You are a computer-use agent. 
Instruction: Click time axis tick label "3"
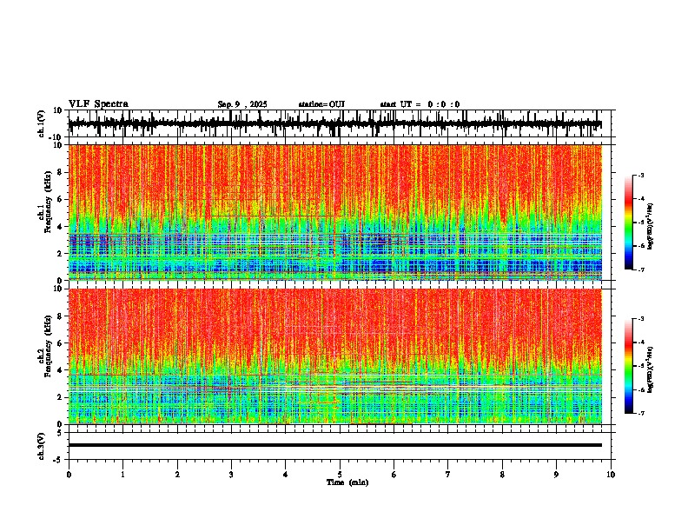pos(231,475)
